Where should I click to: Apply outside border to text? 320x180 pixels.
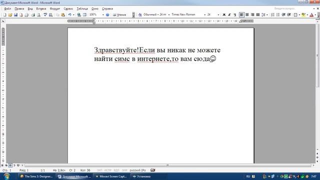click(295, 14)
